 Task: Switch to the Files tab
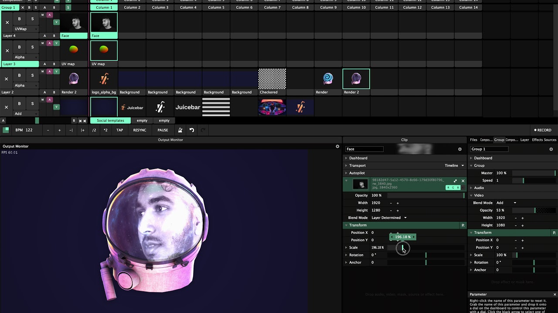[x=473, y=140]
